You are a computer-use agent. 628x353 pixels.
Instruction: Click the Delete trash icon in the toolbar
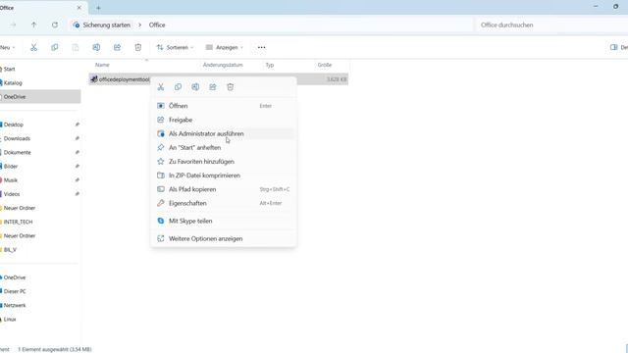point(137,47)
